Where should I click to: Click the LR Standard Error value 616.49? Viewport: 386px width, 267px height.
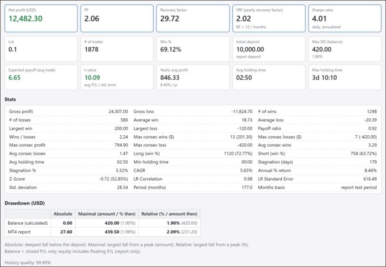[x=370, y=179]
